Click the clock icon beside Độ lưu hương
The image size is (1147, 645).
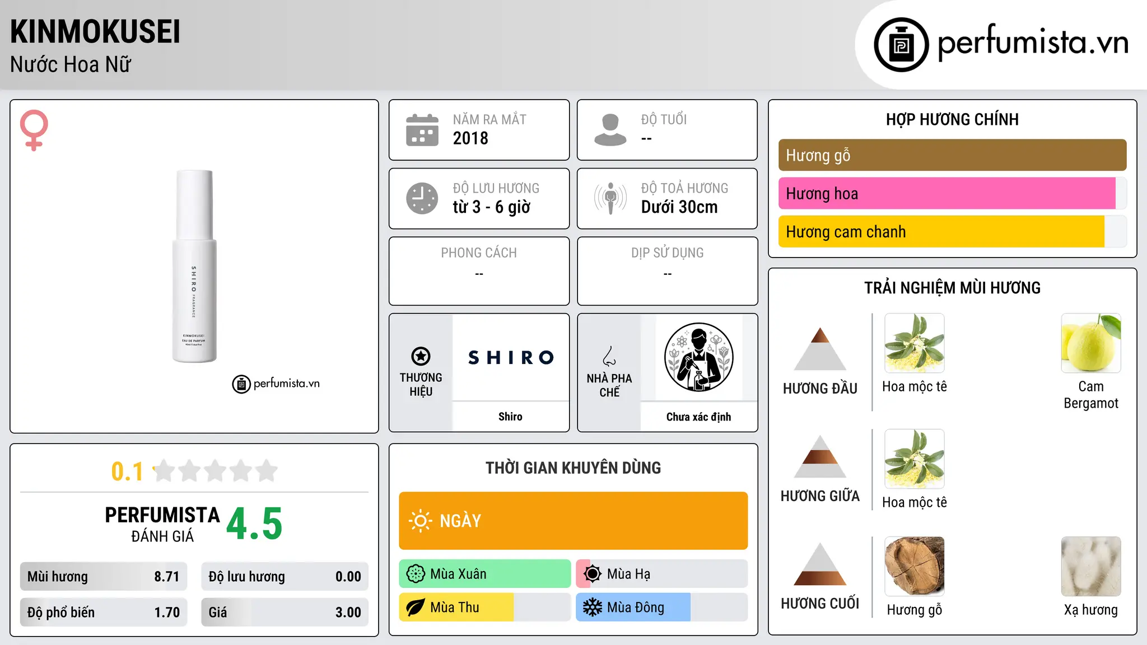coord(422,198)
